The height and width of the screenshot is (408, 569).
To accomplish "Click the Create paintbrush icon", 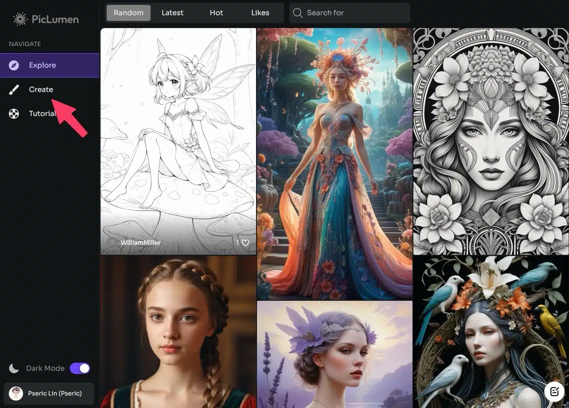I will coord(14,90).
